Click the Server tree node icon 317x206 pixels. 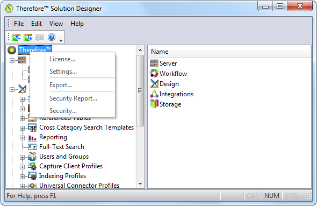(x=22, y=60)
